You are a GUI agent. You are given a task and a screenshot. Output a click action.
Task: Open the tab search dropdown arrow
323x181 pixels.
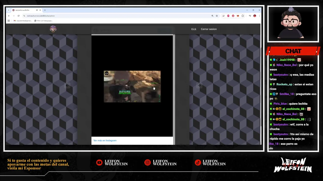click(9, 10)
